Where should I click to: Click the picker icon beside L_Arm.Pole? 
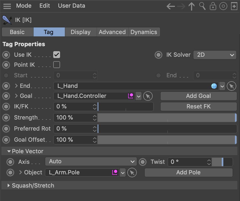[132, 173]
